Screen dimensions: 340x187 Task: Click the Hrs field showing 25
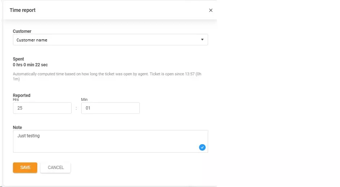pyautogui.click(x=42, y=108)
